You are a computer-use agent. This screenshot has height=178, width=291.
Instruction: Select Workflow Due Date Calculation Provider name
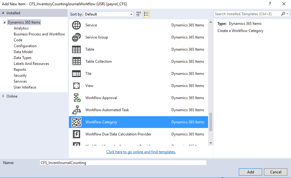point(118,134)
